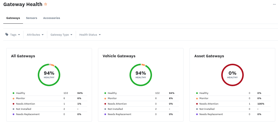Open the Tags filter dropdown

click(x=15, y=35)
